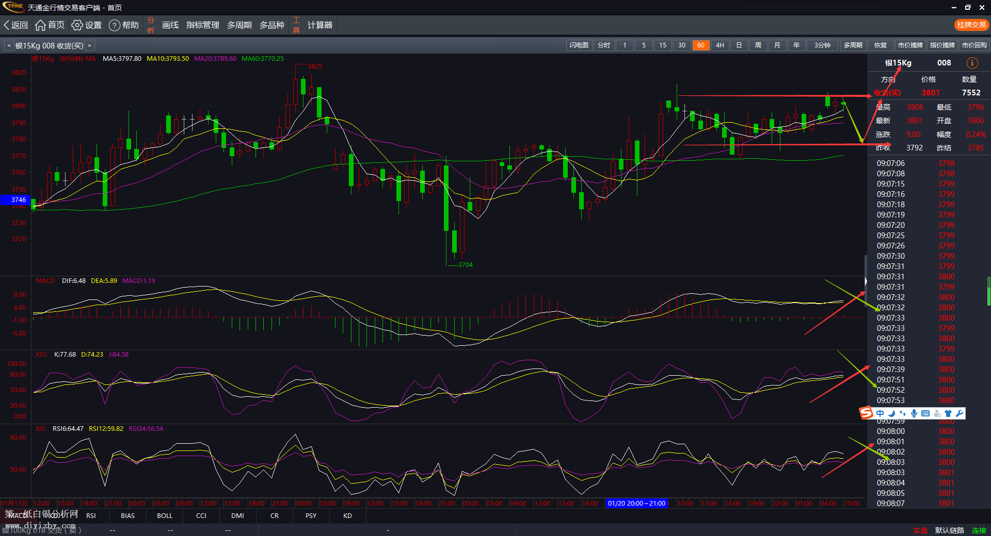Go to next instrument with right arrow

[x=89, y=45]
